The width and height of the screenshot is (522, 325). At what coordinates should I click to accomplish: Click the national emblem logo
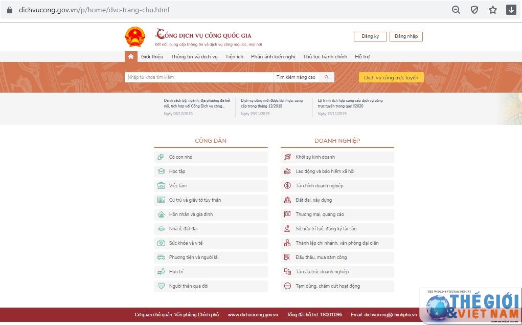point(135,37)
